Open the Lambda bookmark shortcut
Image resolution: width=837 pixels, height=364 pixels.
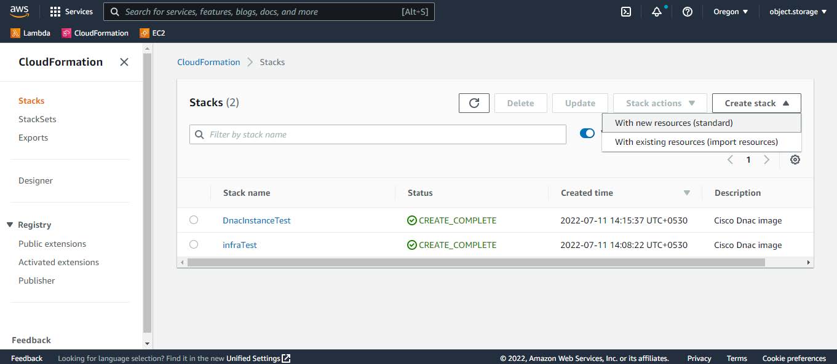[31, 33]
